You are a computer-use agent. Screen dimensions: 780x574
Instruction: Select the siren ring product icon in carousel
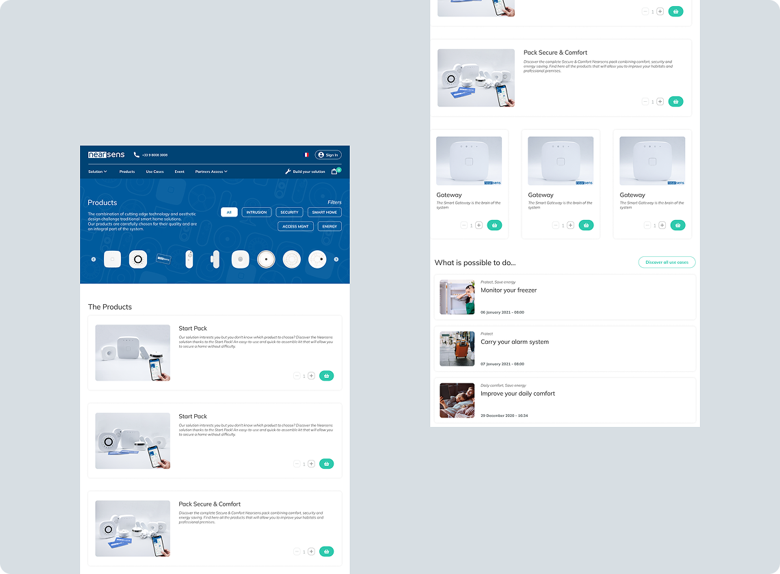138,259
